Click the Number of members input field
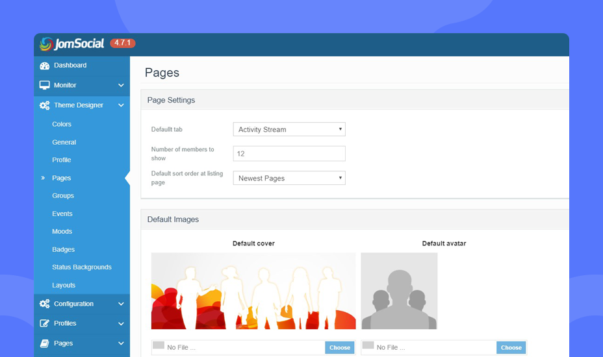The image size is (603, 357). [x=289, y=154]
